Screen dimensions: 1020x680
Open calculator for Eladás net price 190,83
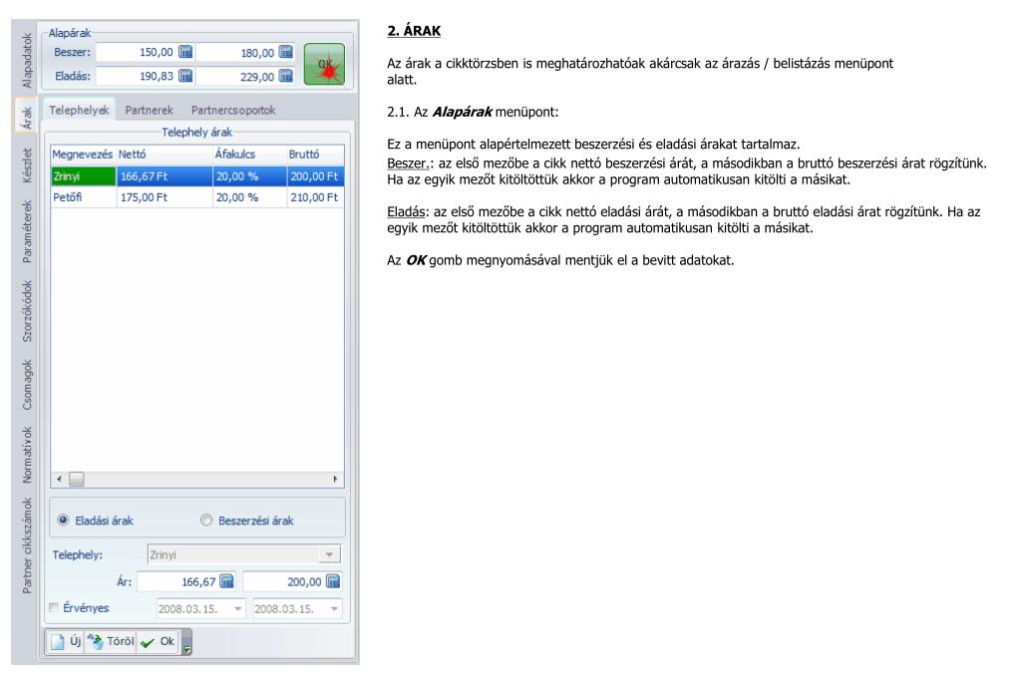click(185, 76)
